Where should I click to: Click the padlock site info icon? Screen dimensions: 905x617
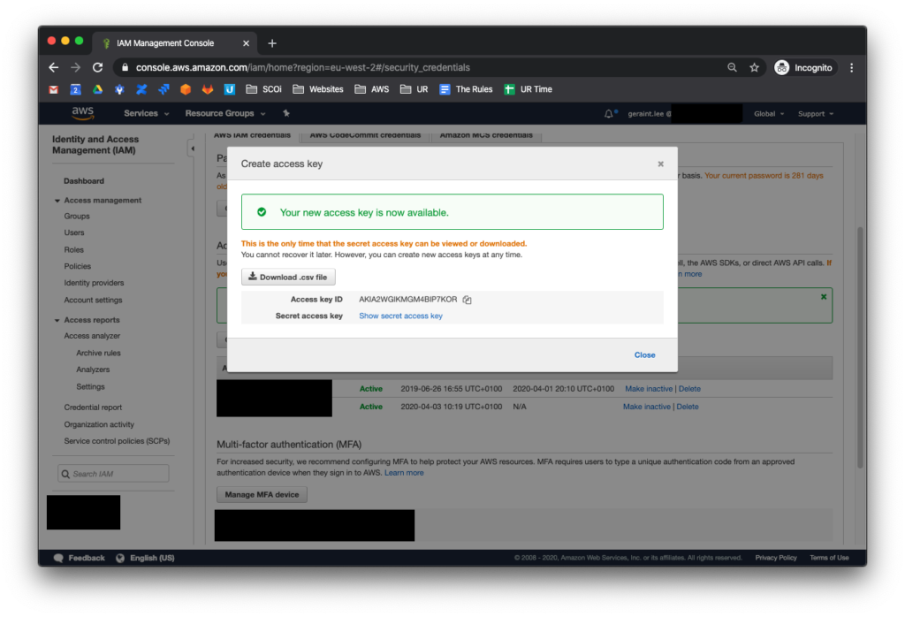[125, 67]
